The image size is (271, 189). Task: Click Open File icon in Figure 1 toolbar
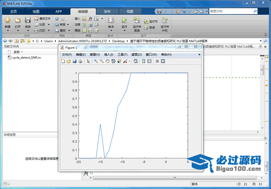(69, 61)
